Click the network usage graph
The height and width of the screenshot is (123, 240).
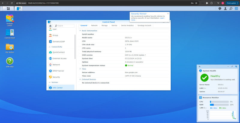[223, 115]
